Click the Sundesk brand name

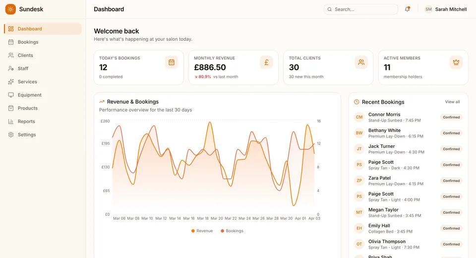(31, 9)
